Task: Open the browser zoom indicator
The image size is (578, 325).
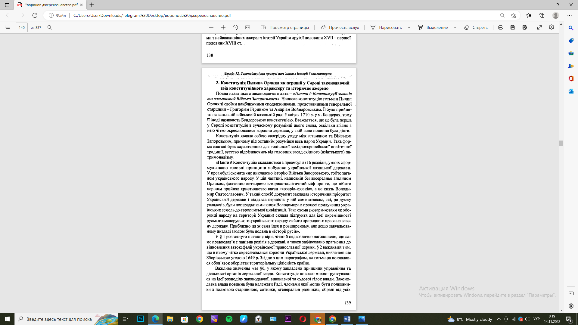Action: pos(502,15)
